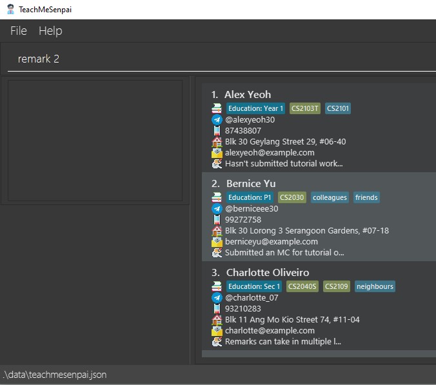Click the CS2101 module tag
The height and width of the screenshot is (385, 436).
tap(337, 108)
